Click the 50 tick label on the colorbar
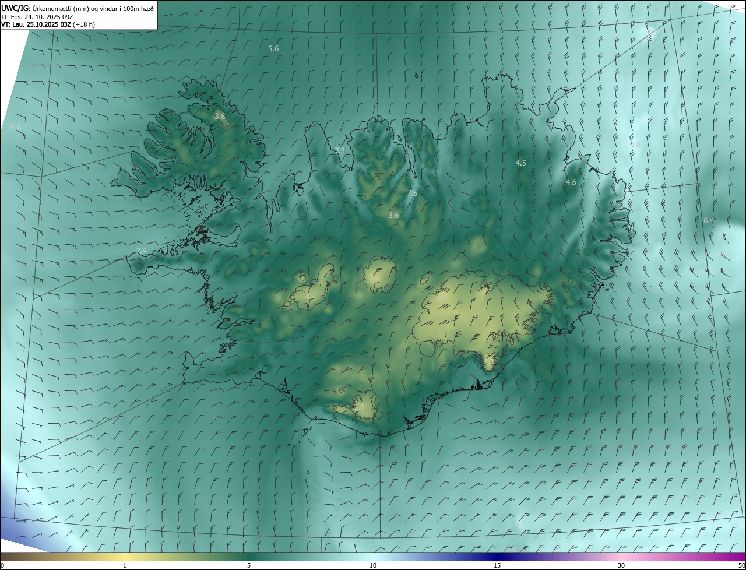The height and width of the screenshot is (570, 746). tap(741, 566)
